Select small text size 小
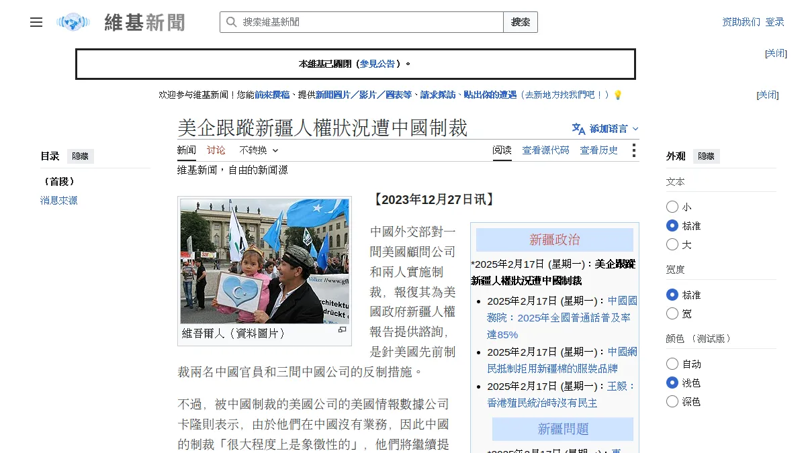Screen dimensions: 806x453 point(672,207)
